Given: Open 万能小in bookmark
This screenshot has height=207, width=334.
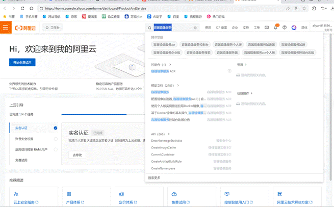Looking at the screenshot, I should coord(134,17).
